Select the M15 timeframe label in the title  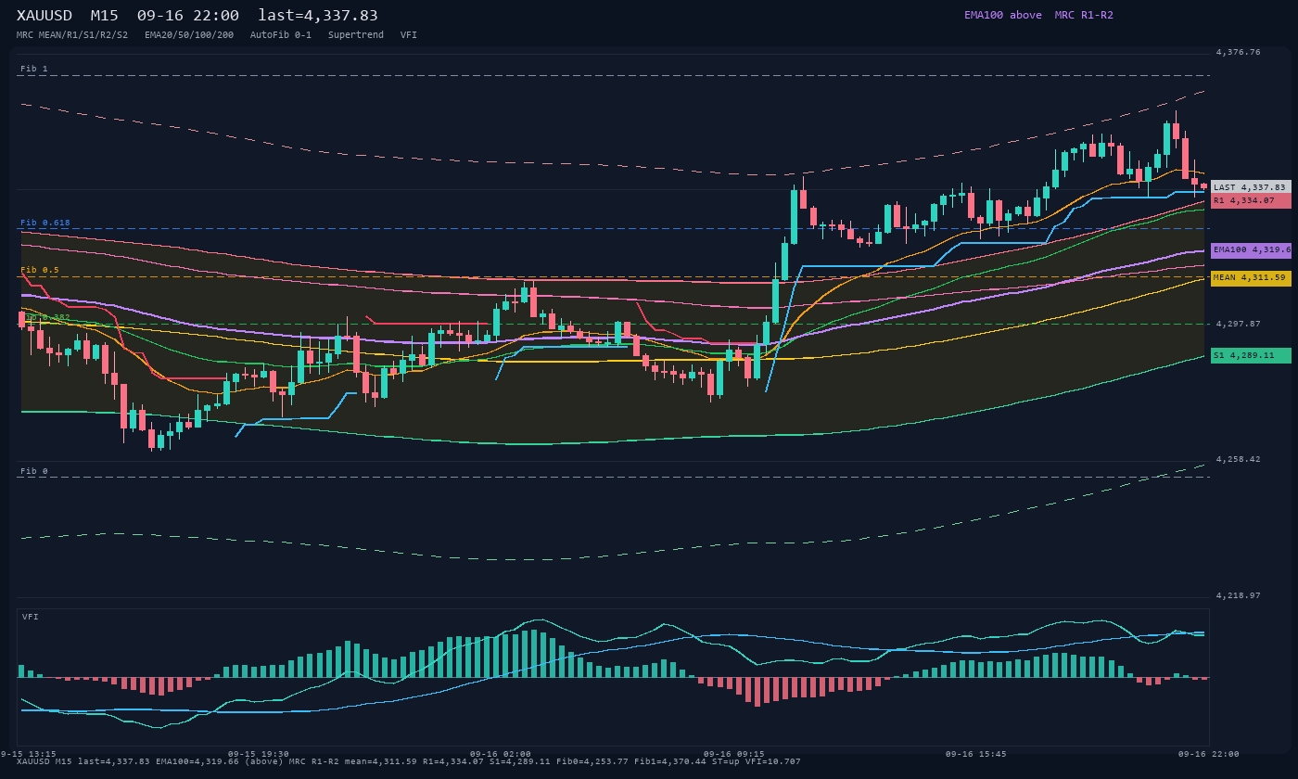(x=104, y=15)
